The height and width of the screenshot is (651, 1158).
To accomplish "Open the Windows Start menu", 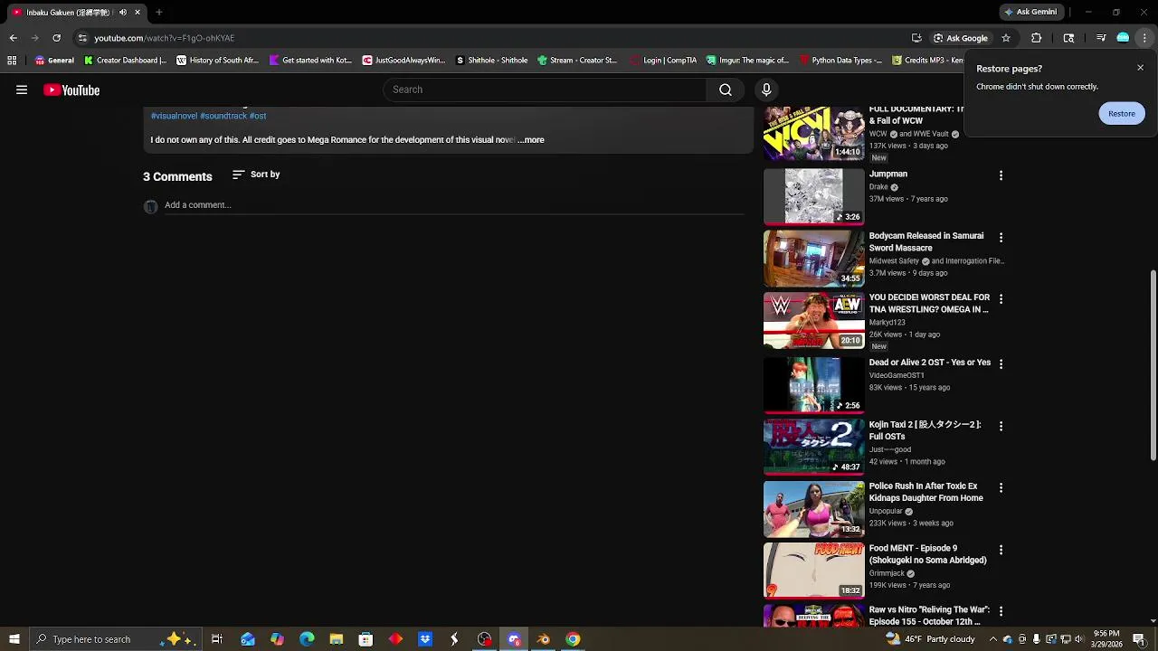I will 14,639.
